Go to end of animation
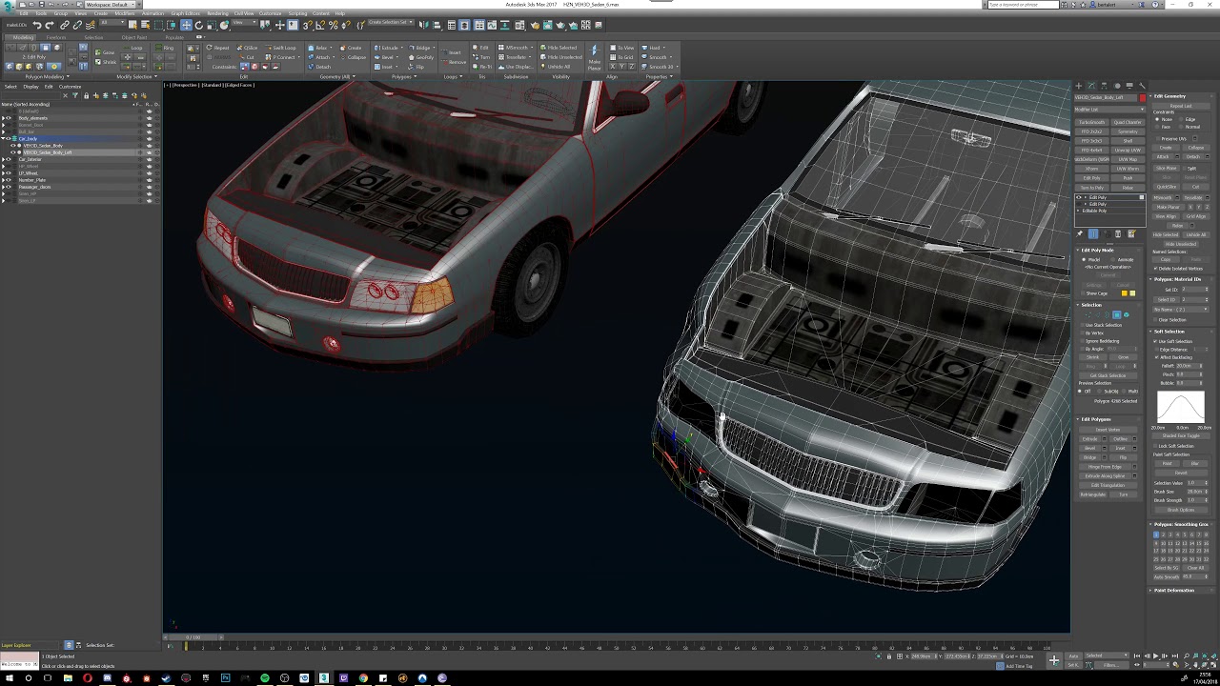1220x686 pixels. point(1174,656)
